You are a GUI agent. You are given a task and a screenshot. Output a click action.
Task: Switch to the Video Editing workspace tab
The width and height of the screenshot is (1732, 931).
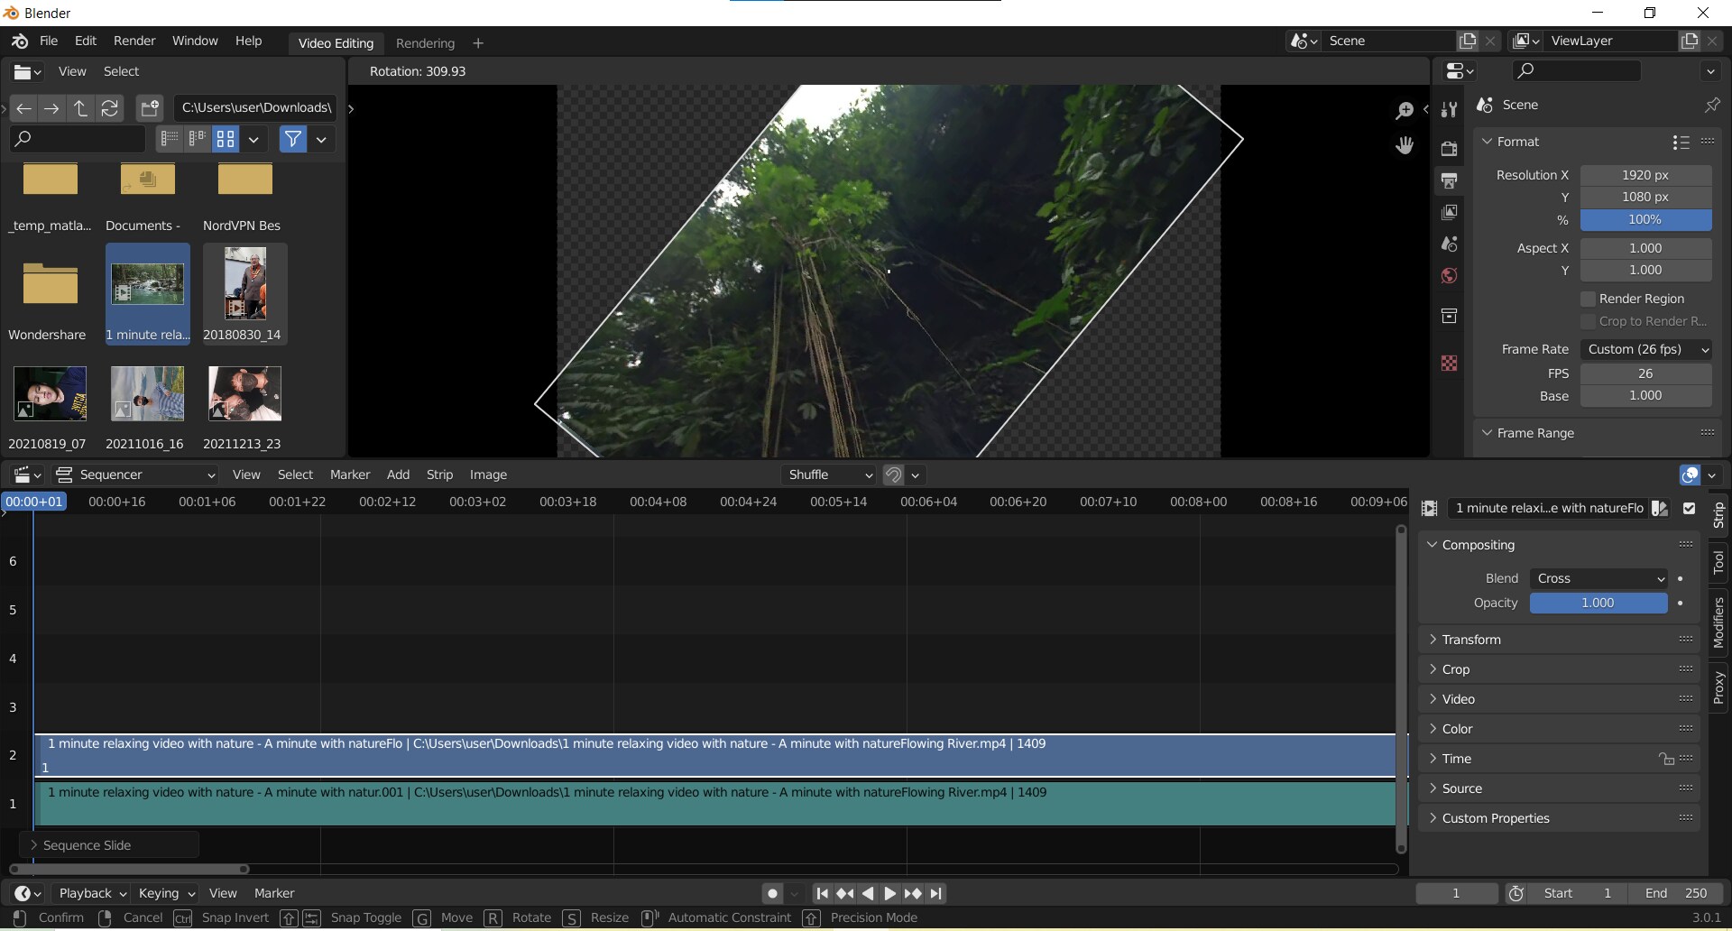335,42
